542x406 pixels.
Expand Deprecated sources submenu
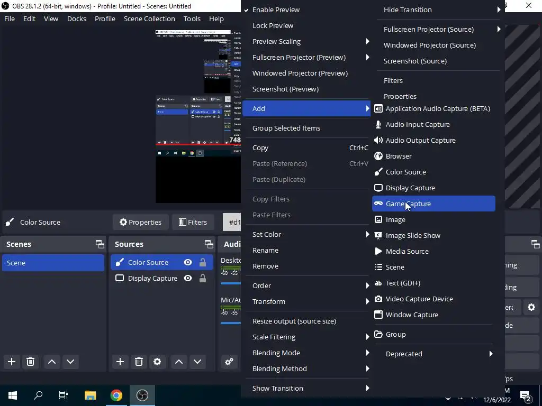(x=433, y=354)
